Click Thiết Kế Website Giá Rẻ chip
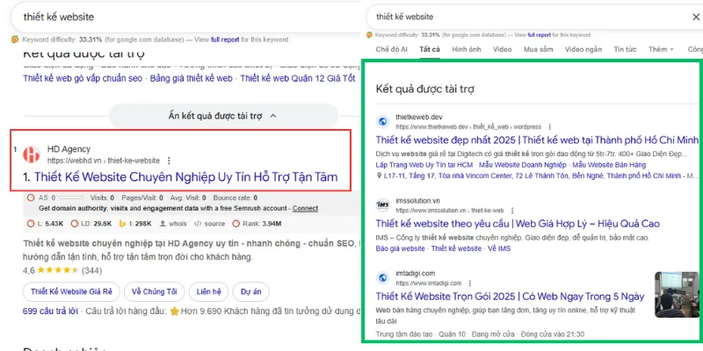This screenshot has height=351, width=703. (71, 292)
